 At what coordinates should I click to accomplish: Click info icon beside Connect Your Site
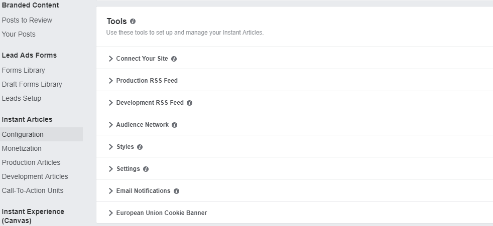point(174,59)
